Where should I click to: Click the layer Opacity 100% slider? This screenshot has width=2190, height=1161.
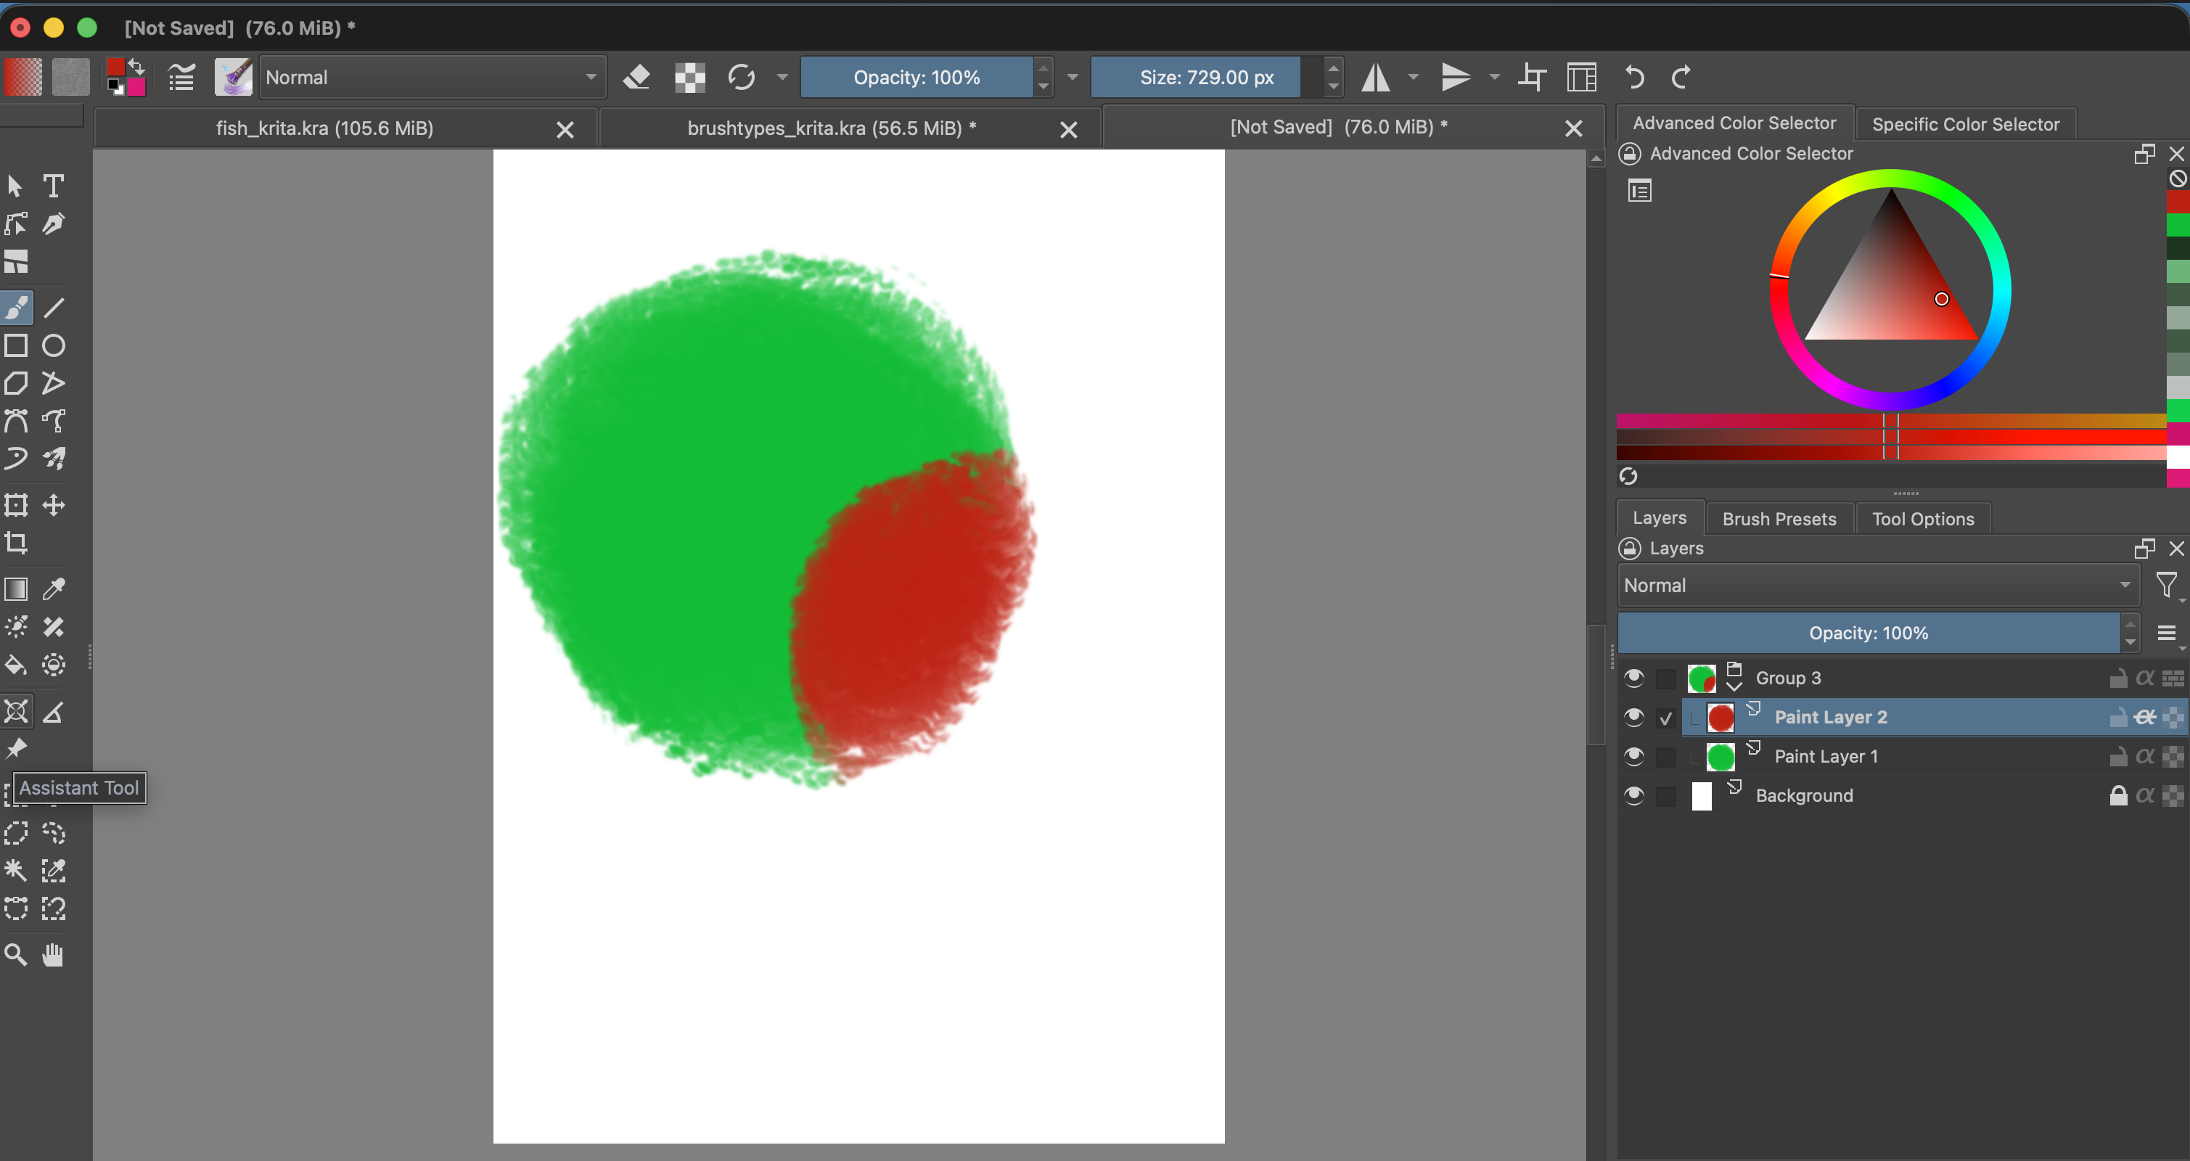coord(1868,633)
